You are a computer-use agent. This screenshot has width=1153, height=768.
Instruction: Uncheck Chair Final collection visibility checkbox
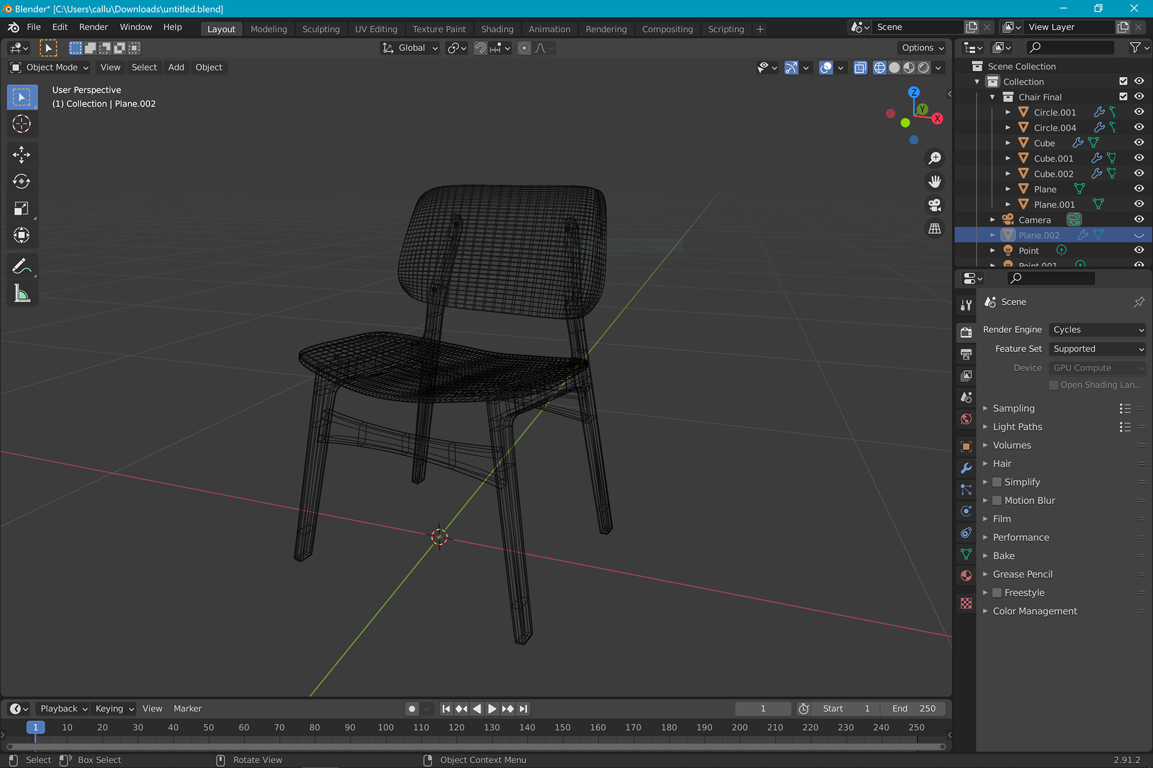[1123, 97]
